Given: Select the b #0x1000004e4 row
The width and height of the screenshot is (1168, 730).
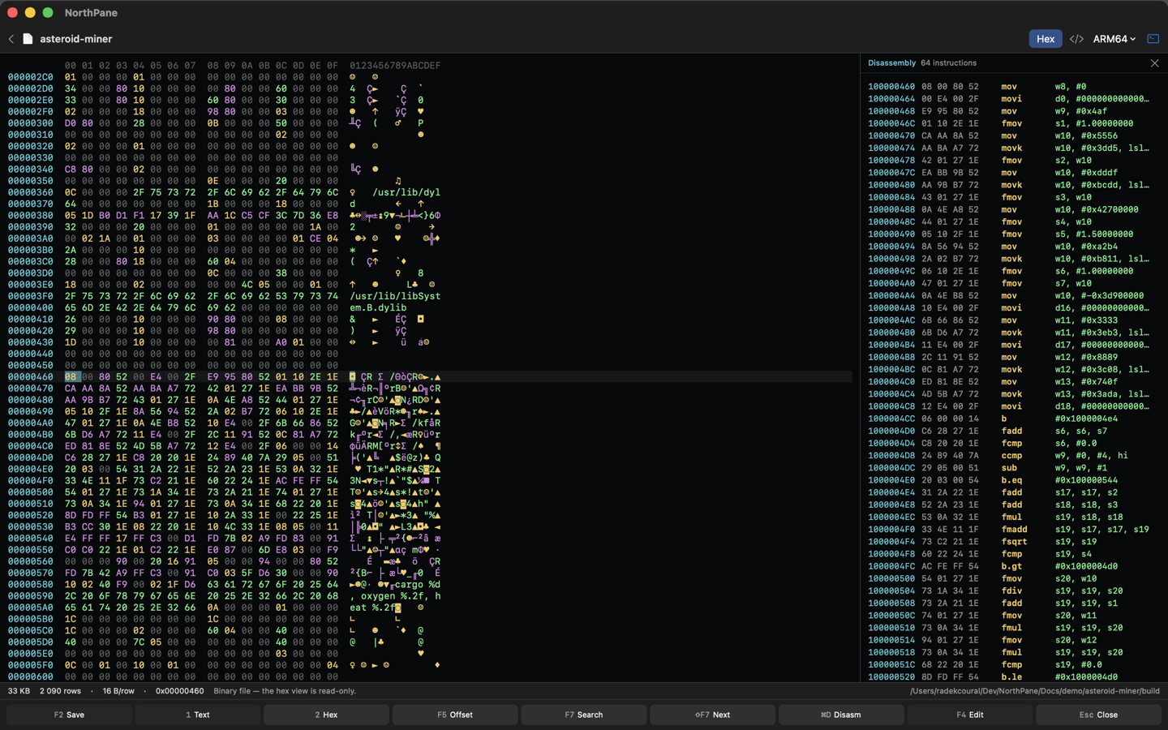Looking at the screenshot, I should tap(1012, 419).
